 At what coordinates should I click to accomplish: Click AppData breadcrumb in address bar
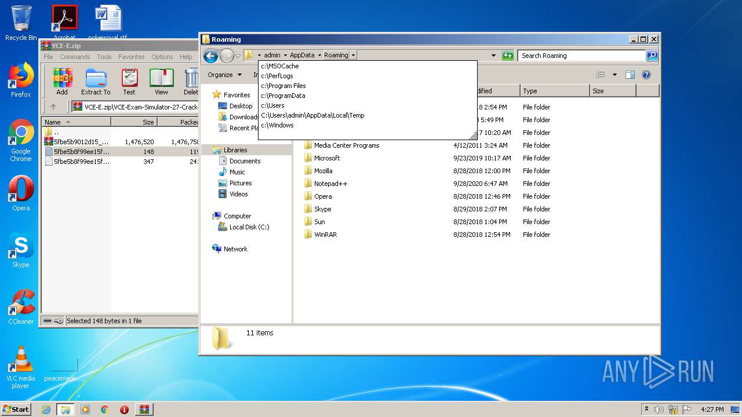click(302, 56)
